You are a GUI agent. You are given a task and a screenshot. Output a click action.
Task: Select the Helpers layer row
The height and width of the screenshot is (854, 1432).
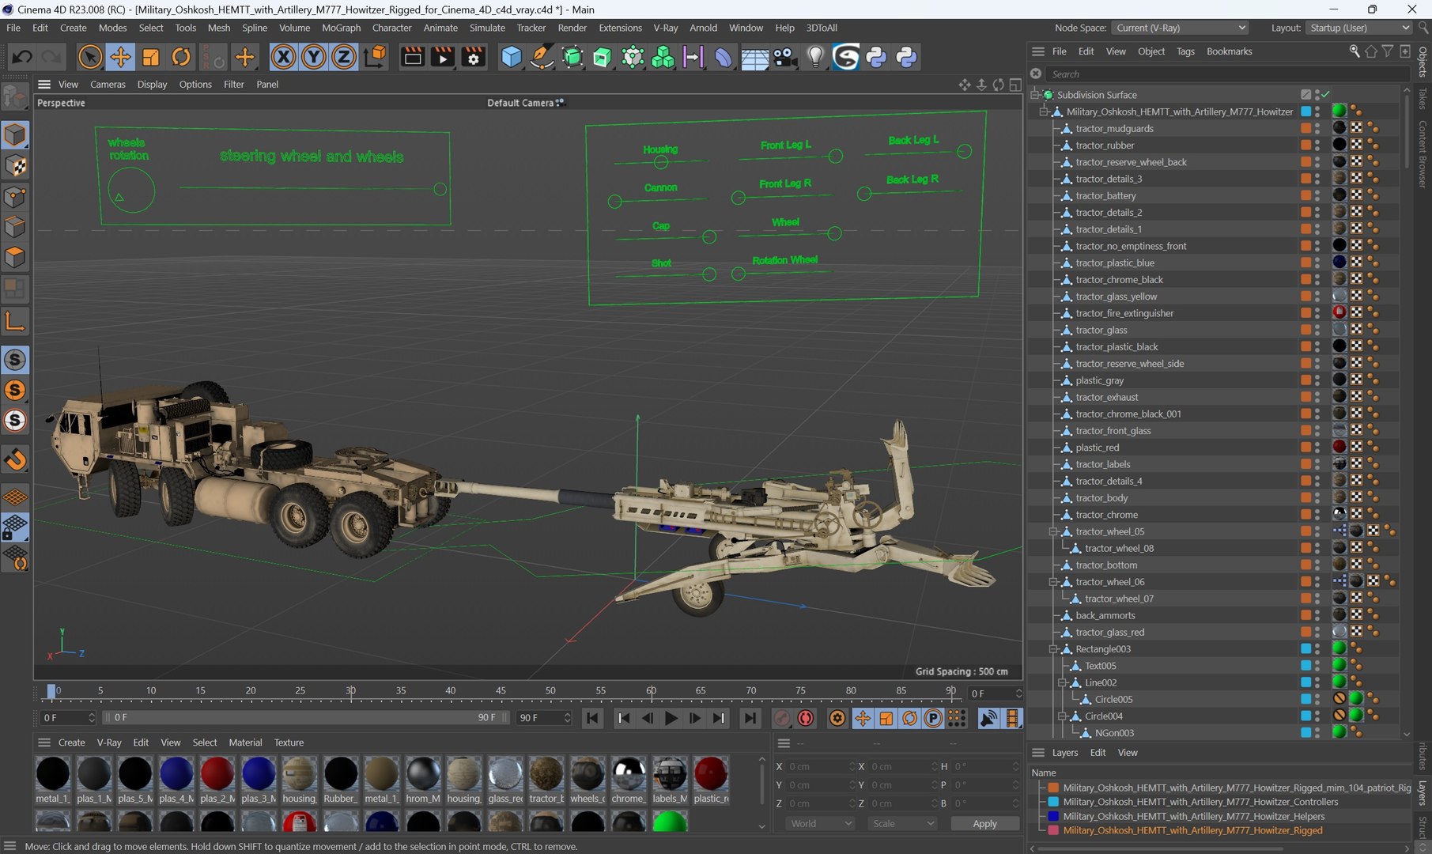pyautogui.click(x=1193, y=816)
